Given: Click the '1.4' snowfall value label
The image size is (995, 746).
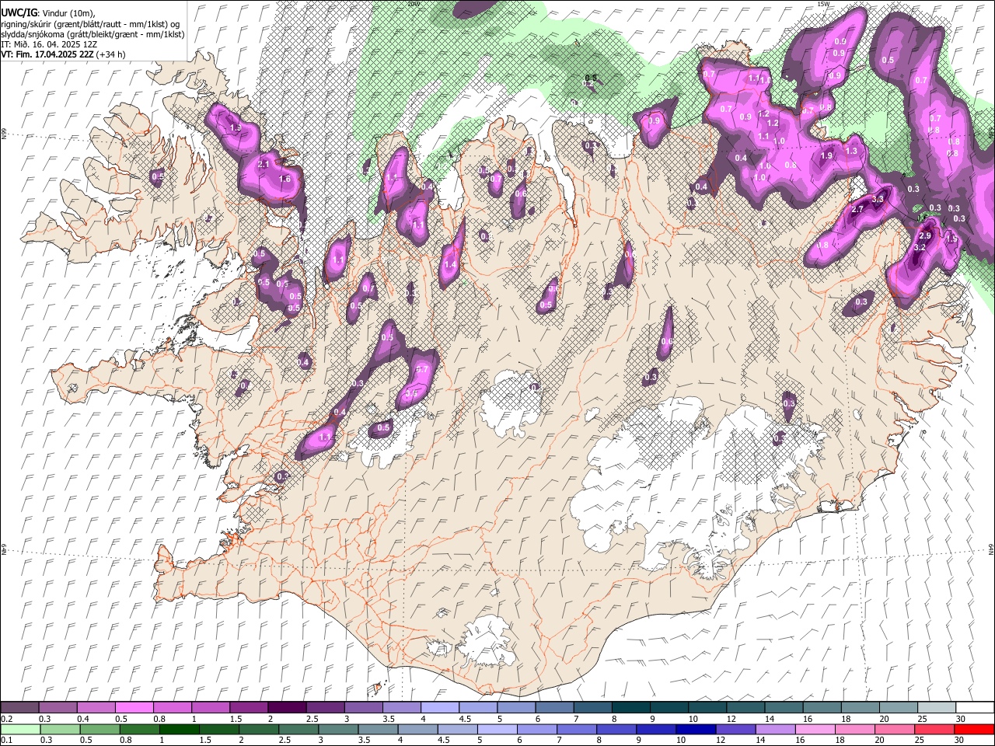Looking at the screenshot, I should (450, 264).
